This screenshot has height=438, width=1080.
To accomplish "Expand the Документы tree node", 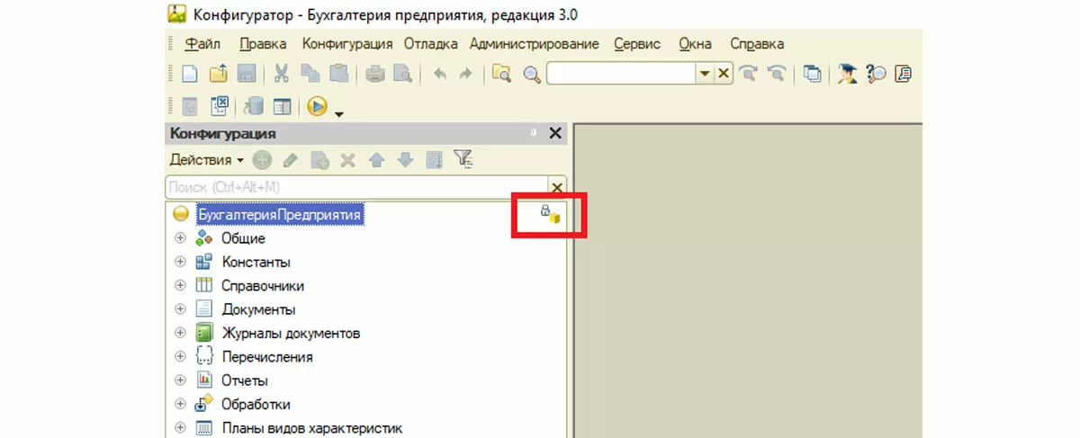I will [180, 309].
